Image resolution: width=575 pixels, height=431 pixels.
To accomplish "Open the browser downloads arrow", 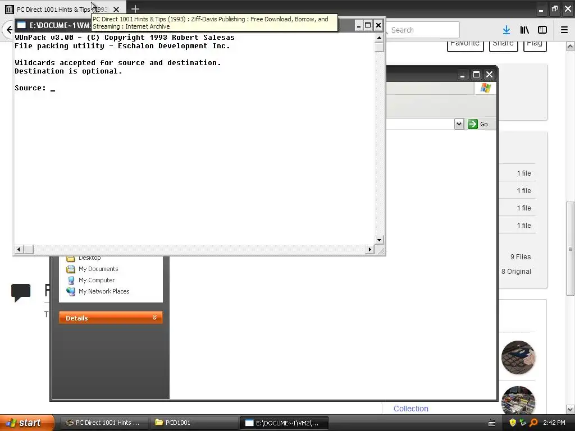I will [506, 30].
